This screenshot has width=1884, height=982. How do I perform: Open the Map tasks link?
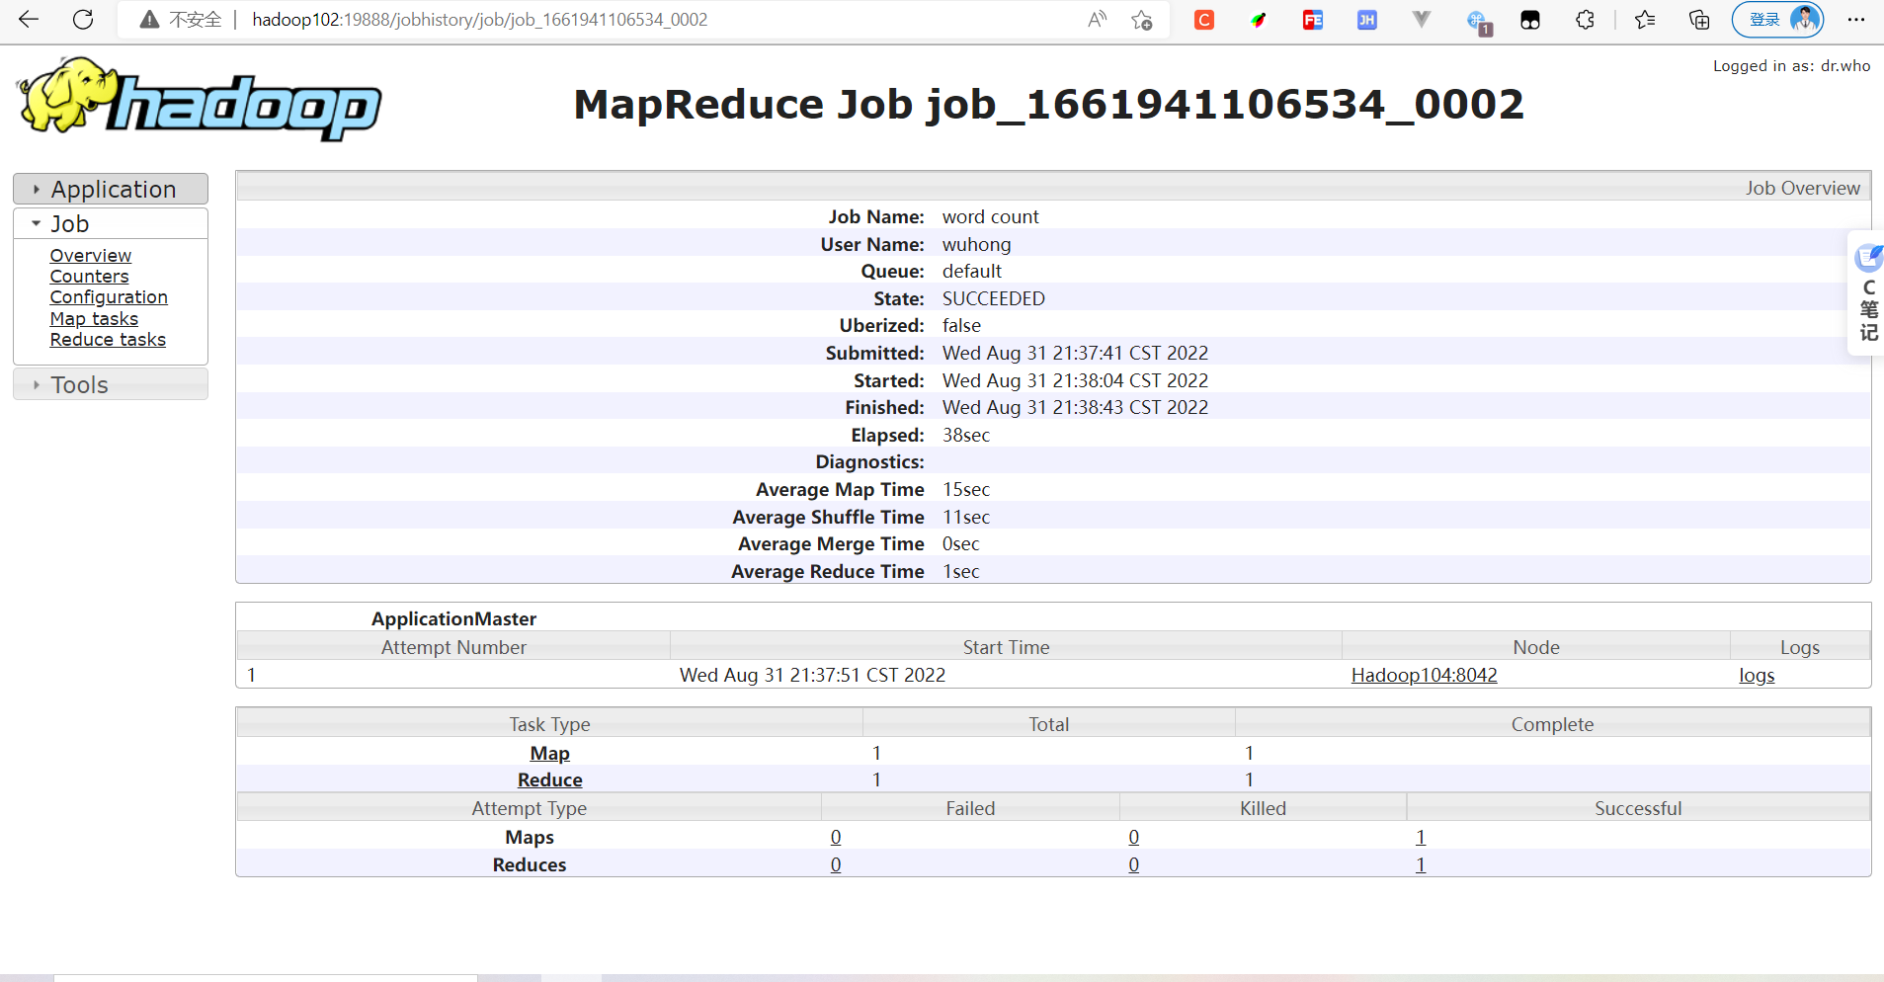coord(94,319)
